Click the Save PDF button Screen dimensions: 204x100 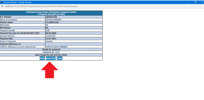(x=51, y=58)
